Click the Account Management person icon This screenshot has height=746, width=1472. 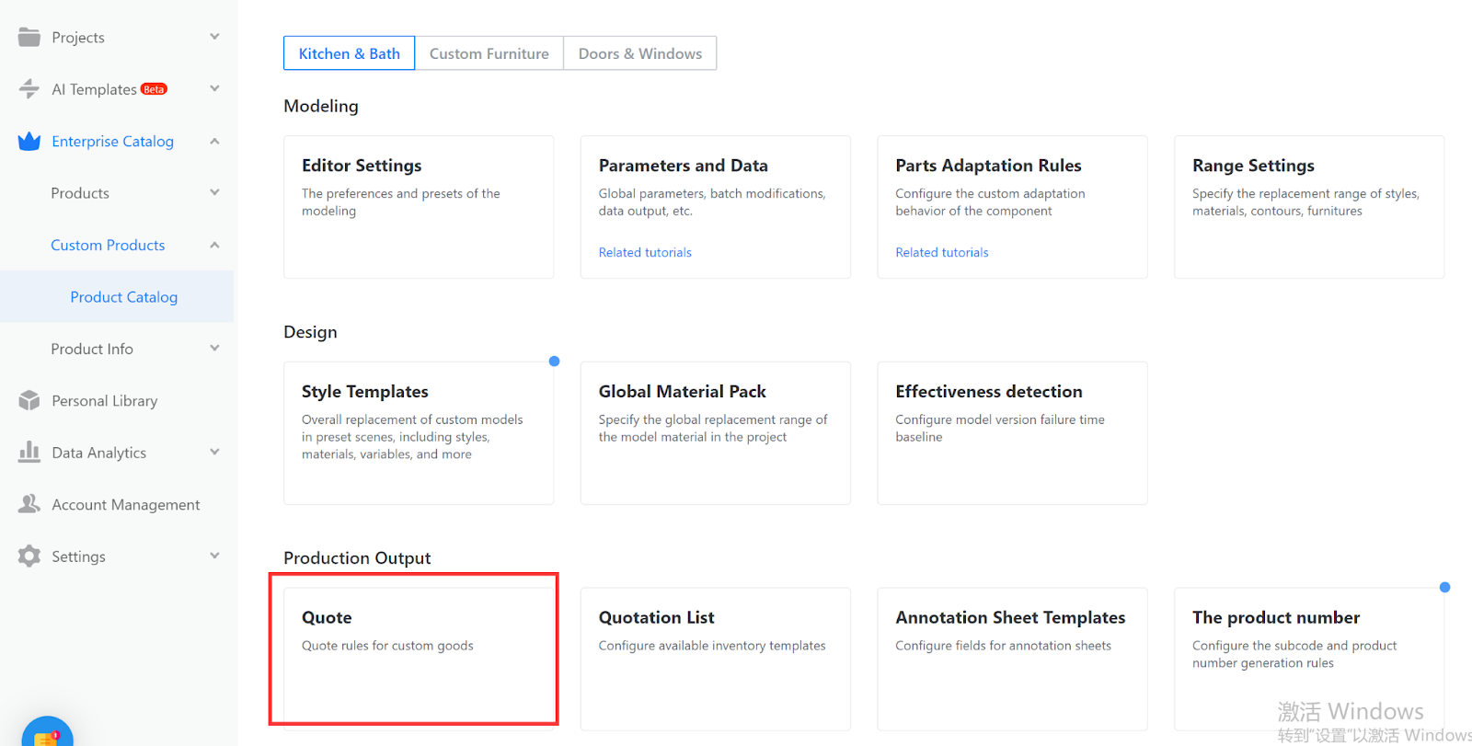click(29, 504)
